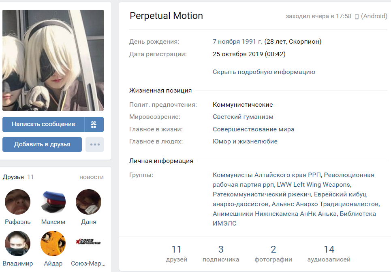Image resolution: width=391 pixels, height=272 pixels.
Task: Open Даня's friend avatar
Action: tap(88, 202)
